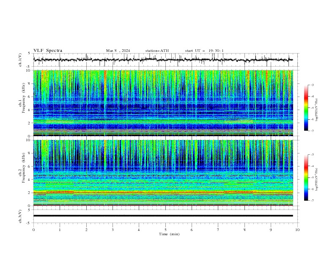Screen dimensions: 335x258
Task: Click the ch.1 voltage waveform trace
Action: click(x=163, y=60)
